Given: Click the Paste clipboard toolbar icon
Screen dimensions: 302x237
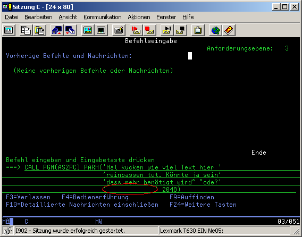Looking at the screenshot, I should pos(39,30).
